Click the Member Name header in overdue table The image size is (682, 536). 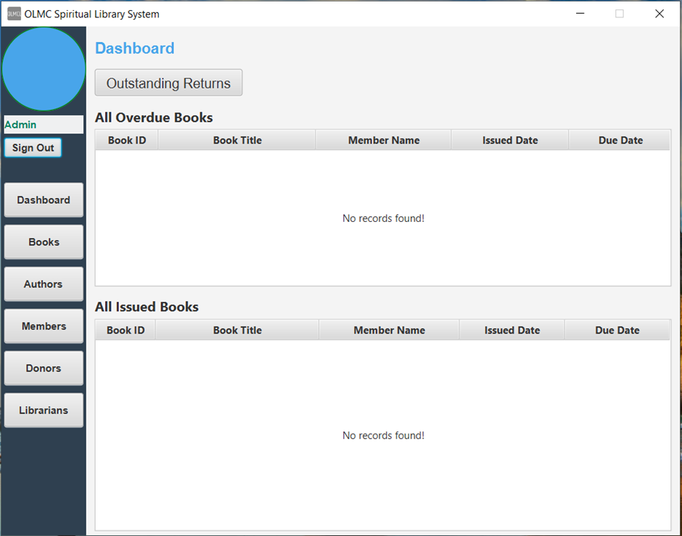[x=383, y=139]
